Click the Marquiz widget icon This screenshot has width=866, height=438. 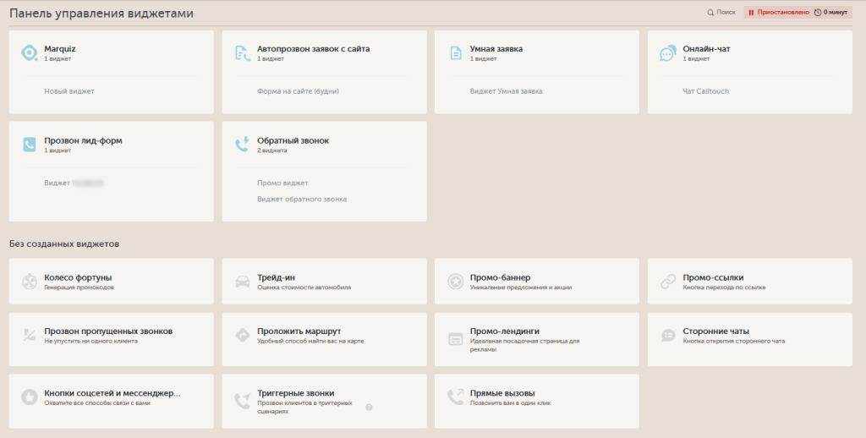pyautogui.click(x=29, y=52)
